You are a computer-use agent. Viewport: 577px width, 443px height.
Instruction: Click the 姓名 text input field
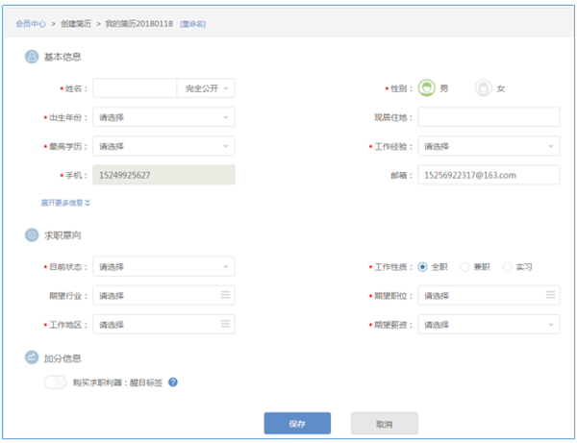[x=135, y=88]
